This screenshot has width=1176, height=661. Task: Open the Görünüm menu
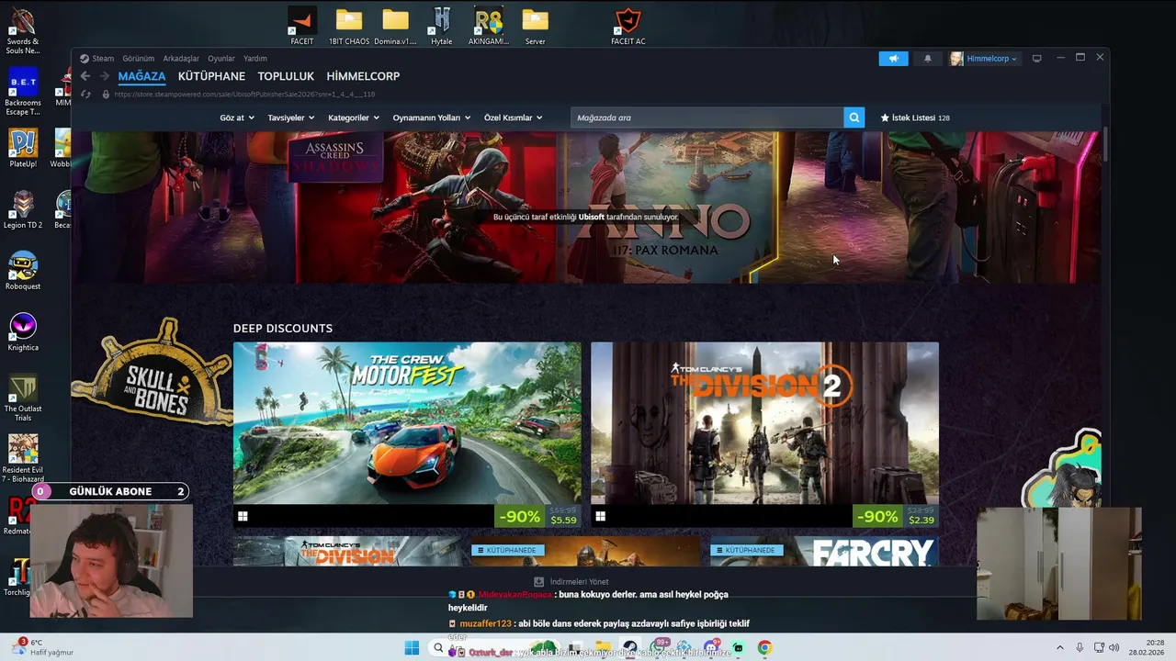pos(139,59)
